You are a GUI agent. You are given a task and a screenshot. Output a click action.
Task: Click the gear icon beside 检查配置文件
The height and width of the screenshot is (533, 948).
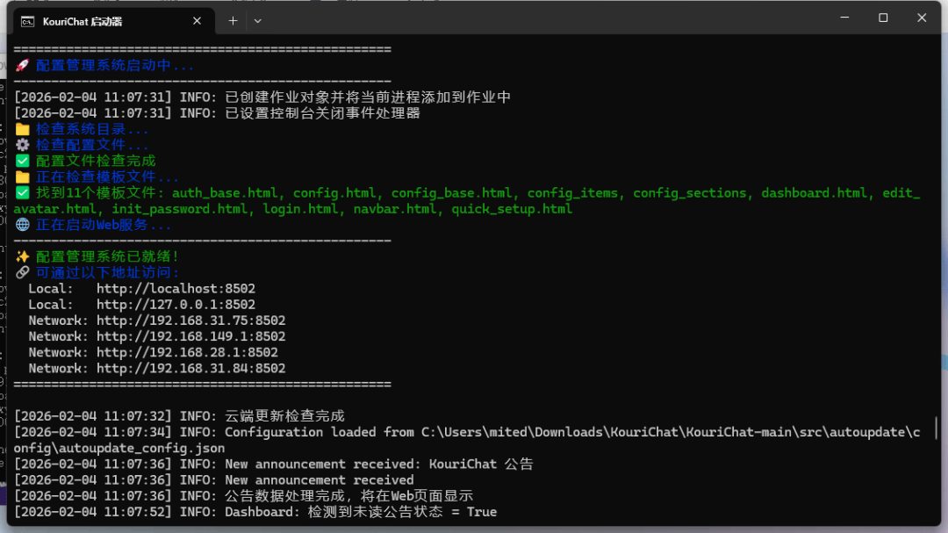click(x=22, y=145)
